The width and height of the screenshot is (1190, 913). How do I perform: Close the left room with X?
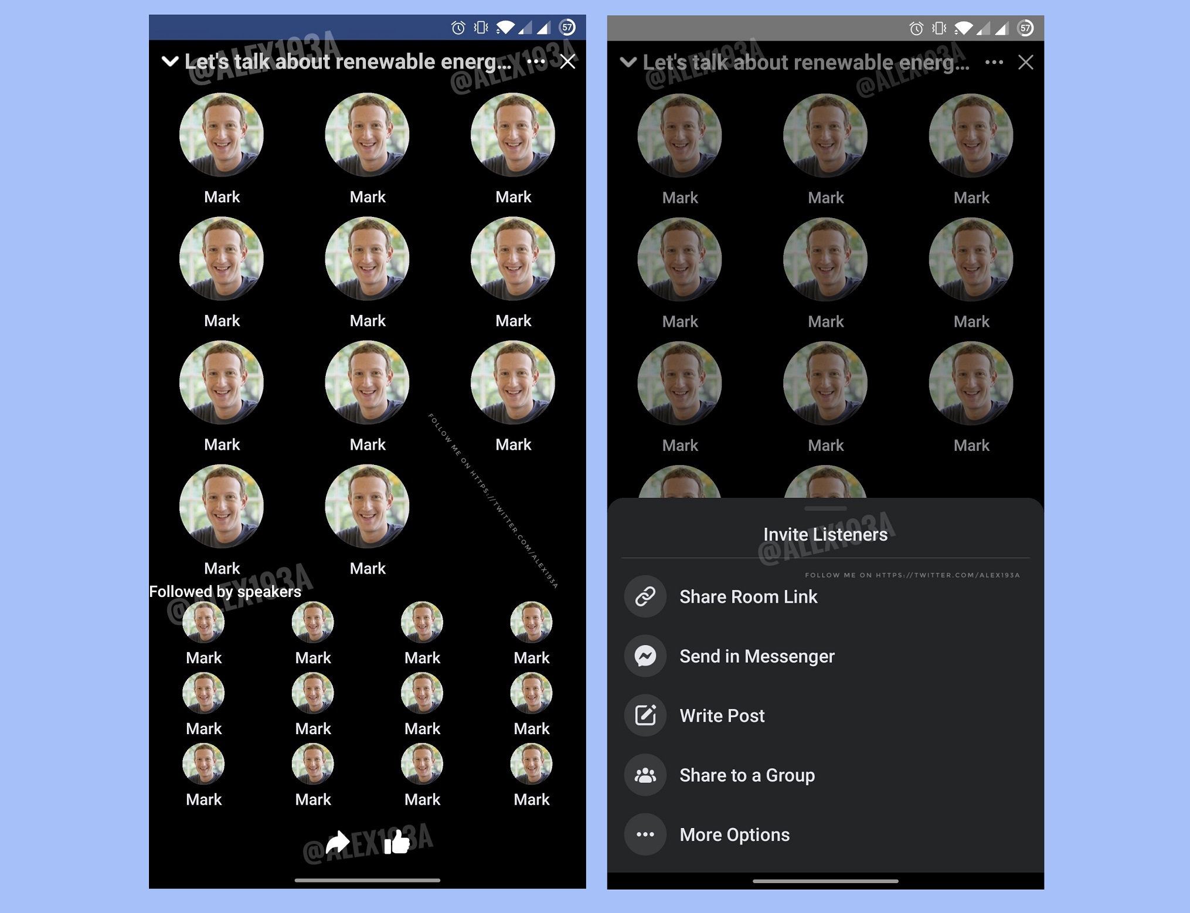567,62
